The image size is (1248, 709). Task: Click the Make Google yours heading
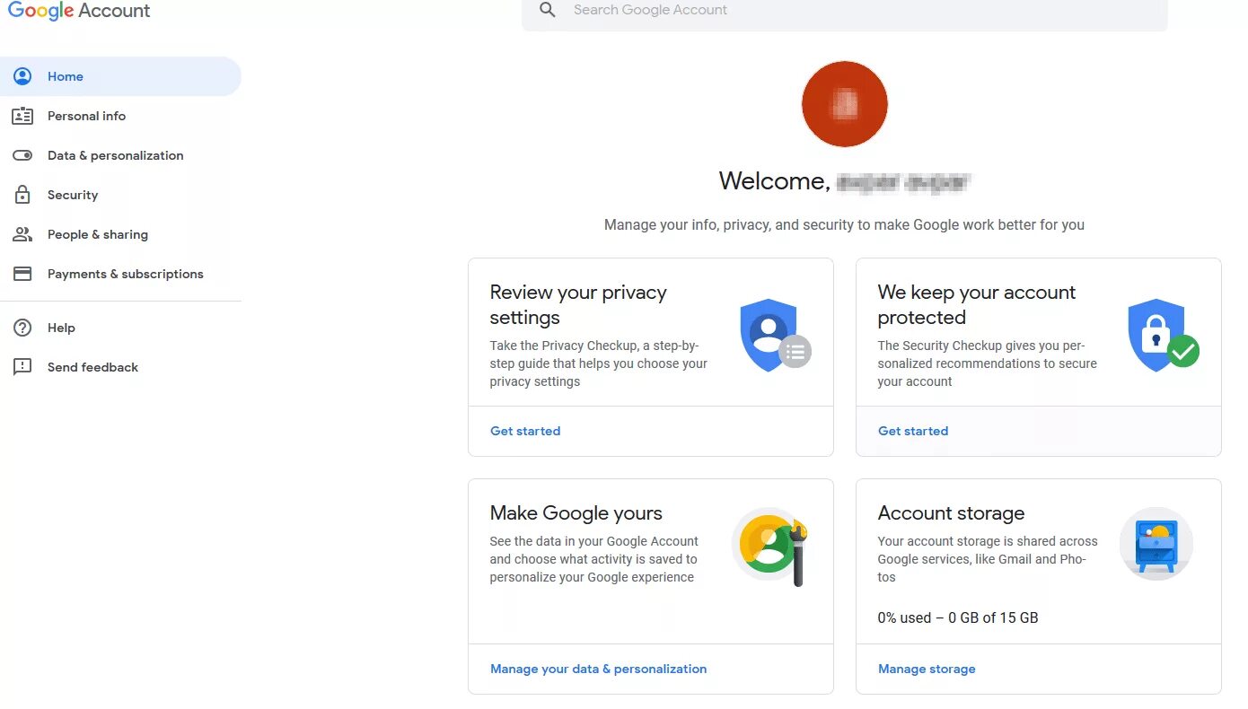point(576,513)
